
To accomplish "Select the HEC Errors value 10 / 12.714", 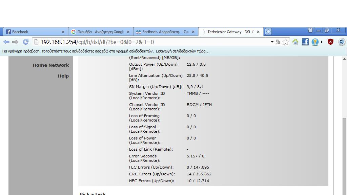I will [x=198, y=181].
